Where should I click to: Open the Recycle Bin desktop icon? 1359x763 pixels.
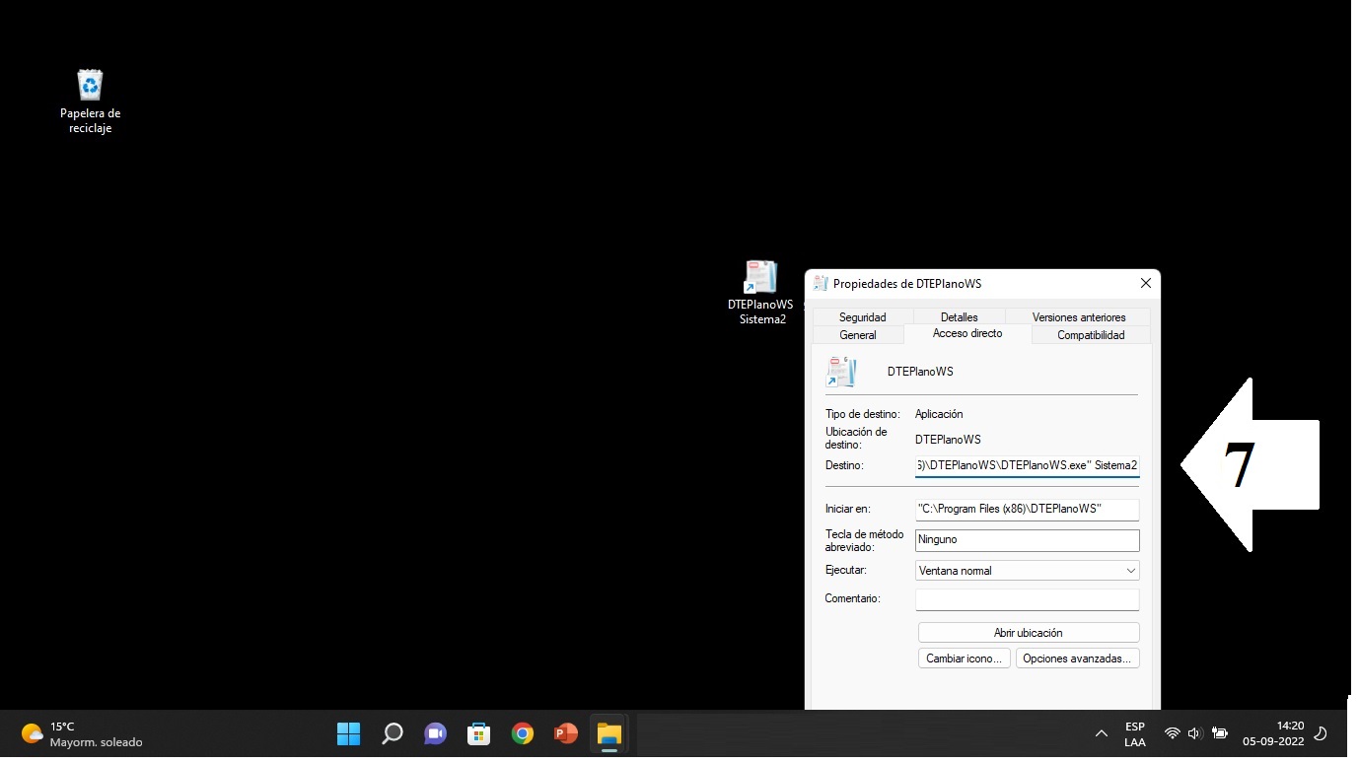coord(90,101)
